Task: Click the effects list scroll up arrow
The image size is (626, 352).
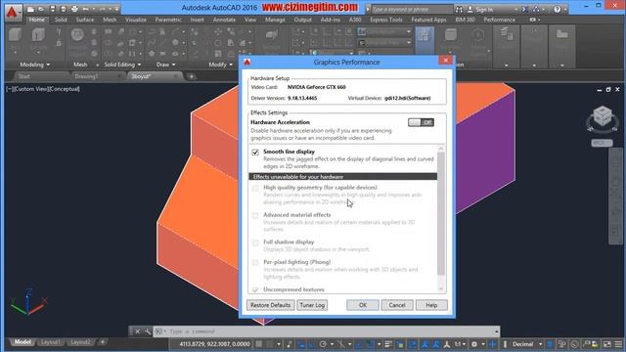Action: pos(441,149)
